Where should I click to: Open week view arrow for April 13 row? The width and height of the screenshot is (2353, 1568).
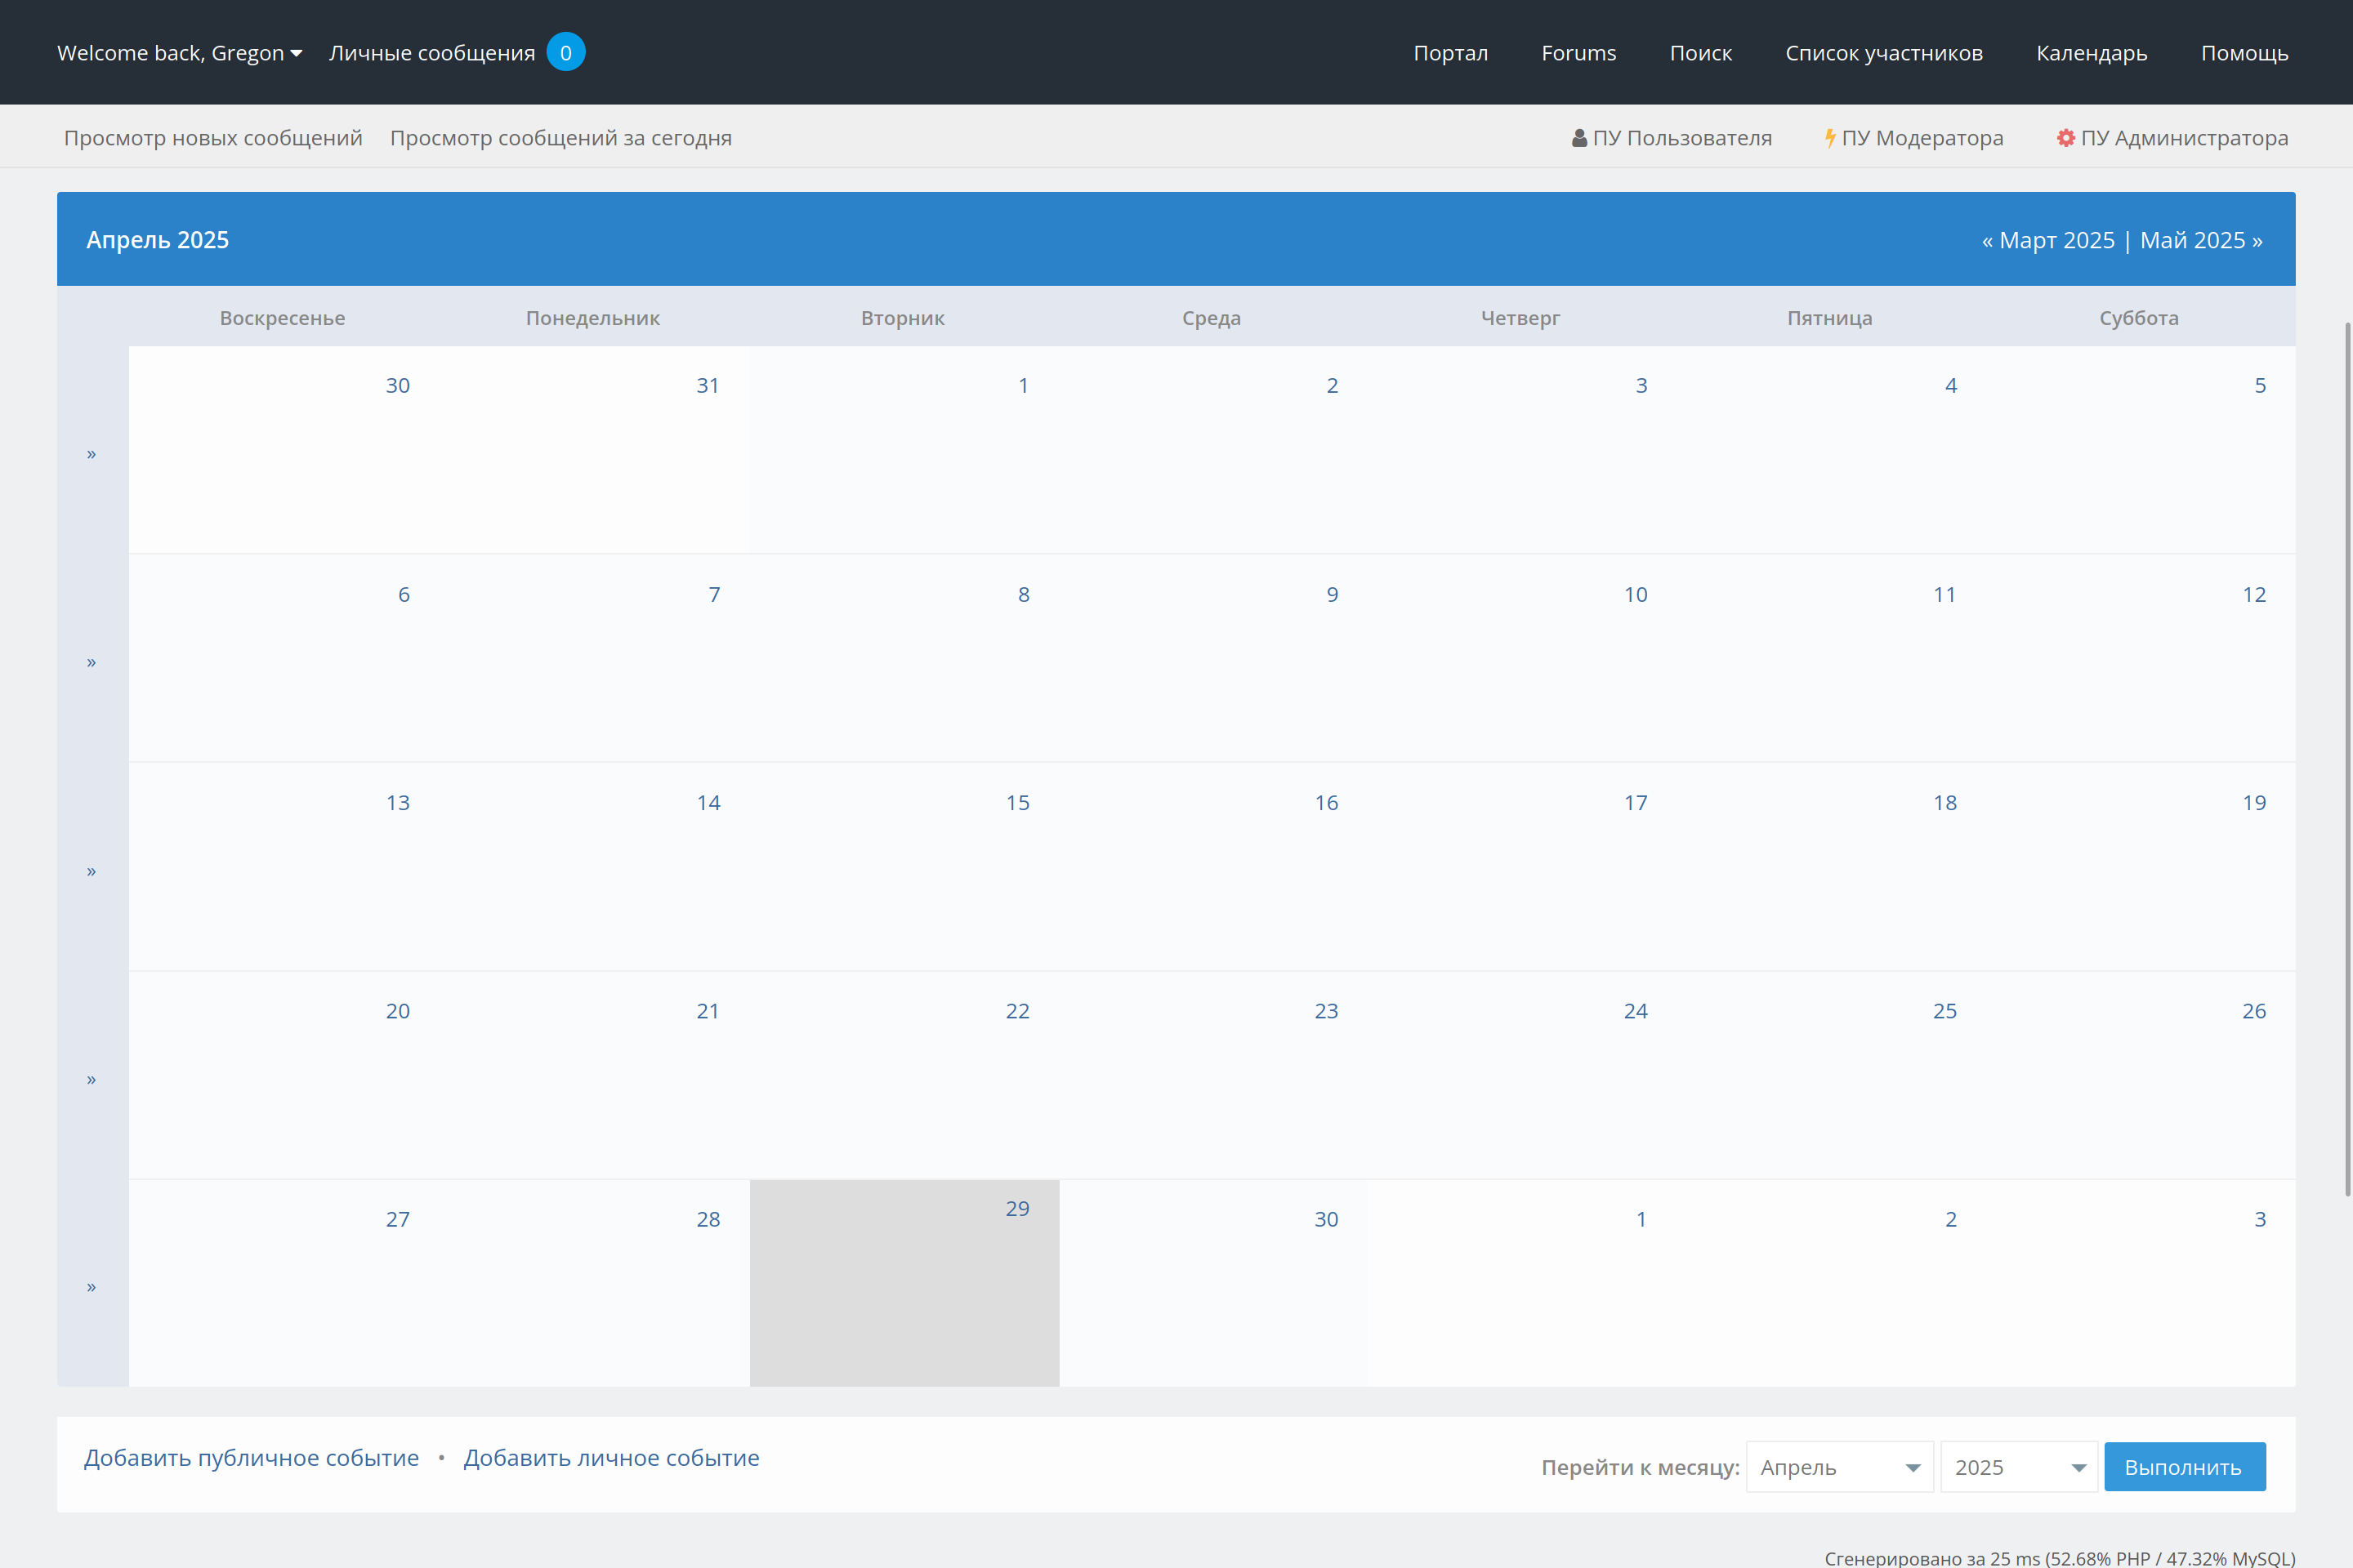pos(91,871)
